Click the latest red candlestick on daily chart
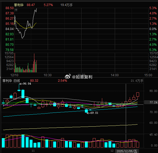This screenshot has height=153, width=158. [138, 96]
